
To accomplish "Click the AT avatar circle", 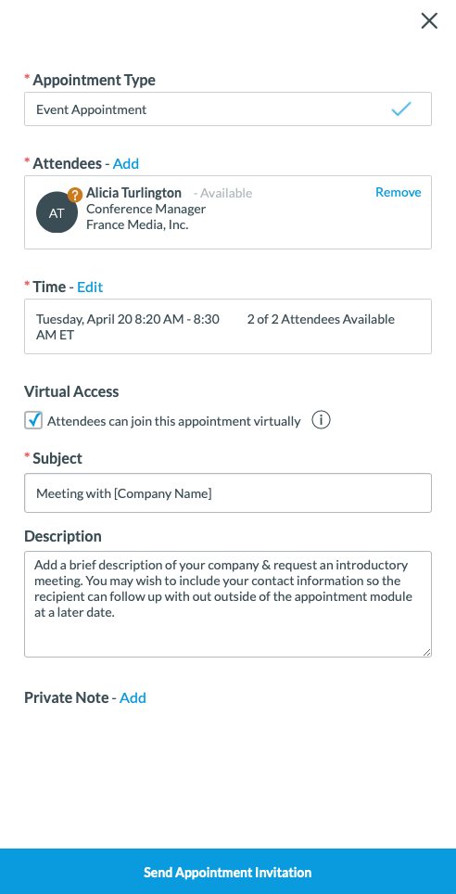I will pos(57,212).
